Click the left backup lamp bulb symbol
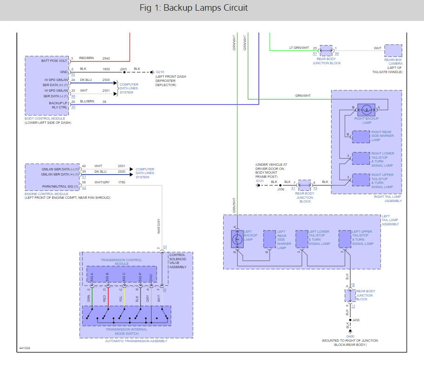424x365 pixels. [x=237, y=239]
